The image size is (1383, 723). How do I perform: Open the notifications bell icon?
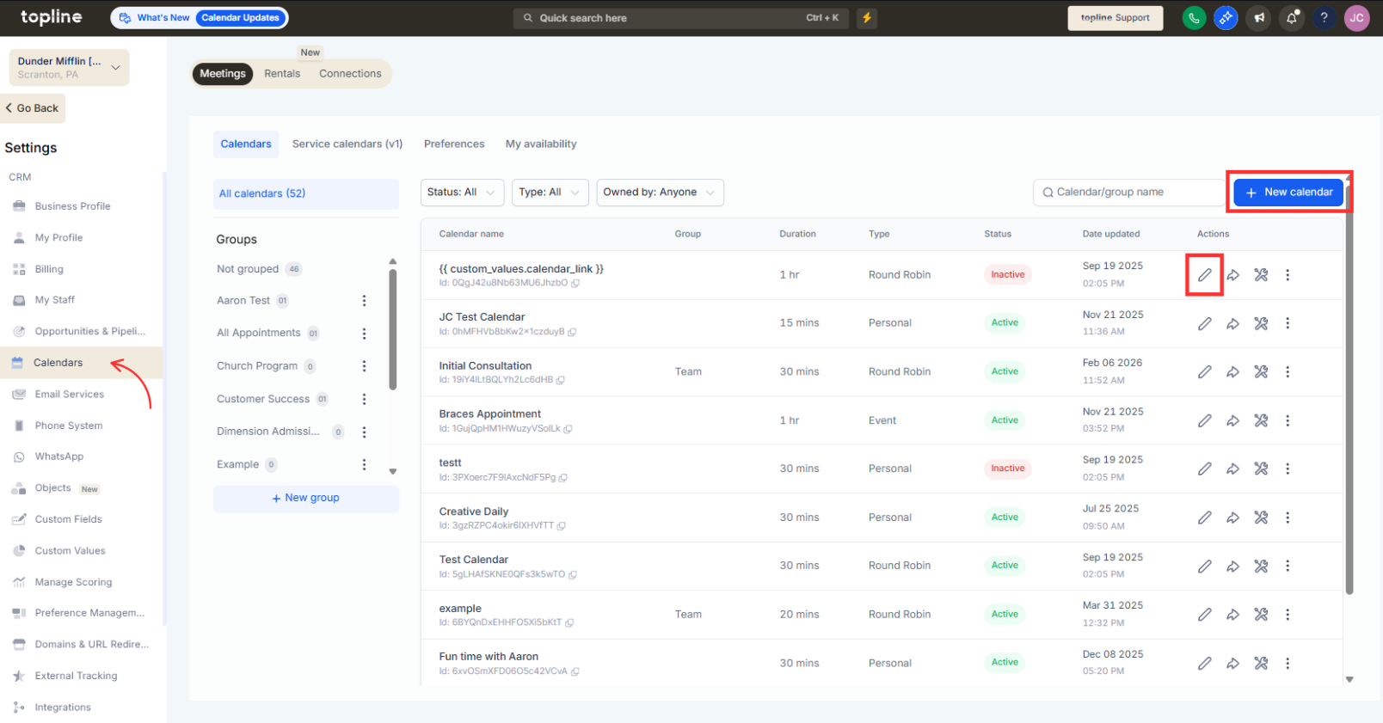coord(1292,18)
